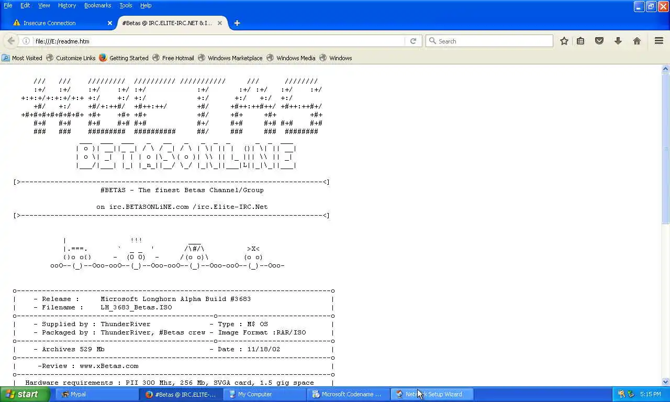Switch to Microsoft Codename taskbar window

point(348,394)
